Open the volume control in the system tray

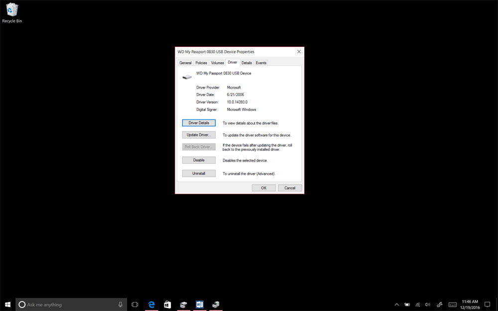pos(427,304)
